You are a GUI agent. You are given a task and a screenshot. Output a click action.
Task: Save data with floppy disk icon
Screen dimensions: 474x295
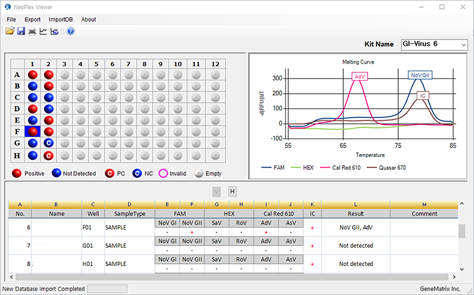click(21, 31)
